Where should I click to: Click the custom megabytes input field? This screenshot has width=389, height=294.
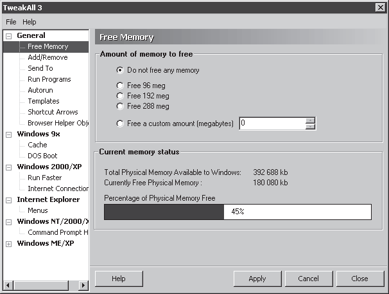[272, 124]
